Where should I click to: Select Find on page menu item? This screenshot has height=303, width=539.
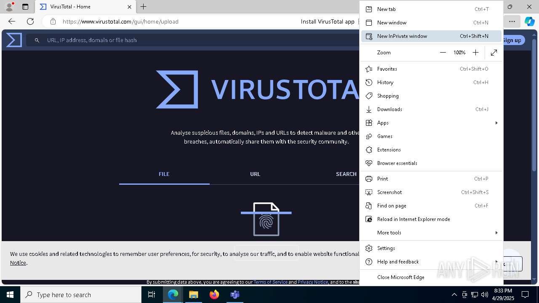431,206
